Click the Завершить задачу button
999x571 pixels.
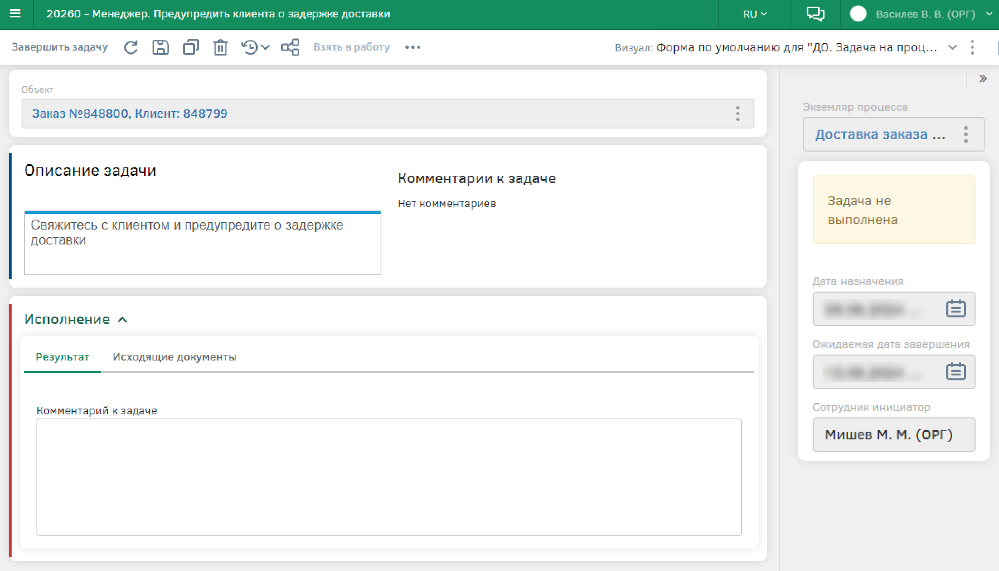click(x=60, y=47)
